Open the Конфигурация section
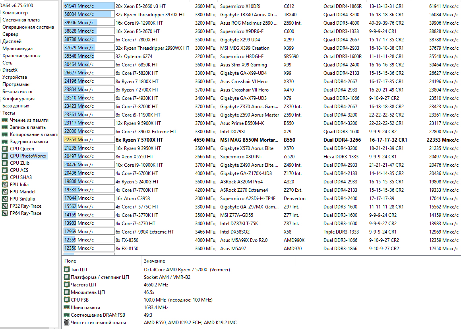461x329 pixels. (19, 99)
